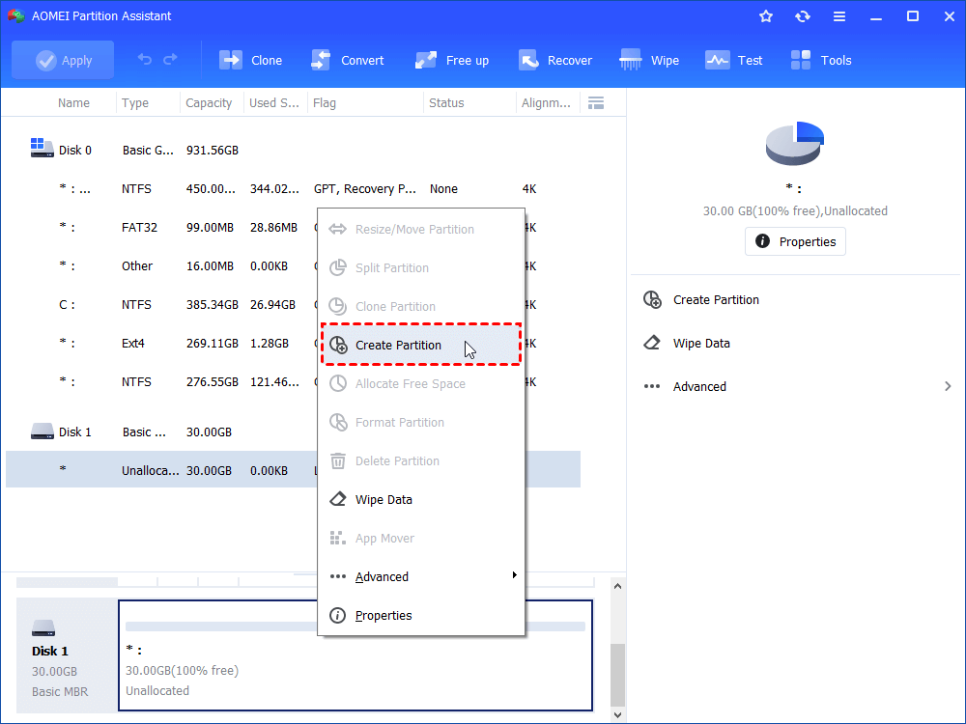This screenshot has width=966, height=724.
Task: Click the Apply checkmark button
Action: click(63, 60)
